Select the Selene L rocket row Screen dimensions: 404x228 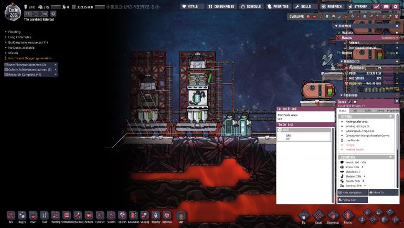coord(371,43)
